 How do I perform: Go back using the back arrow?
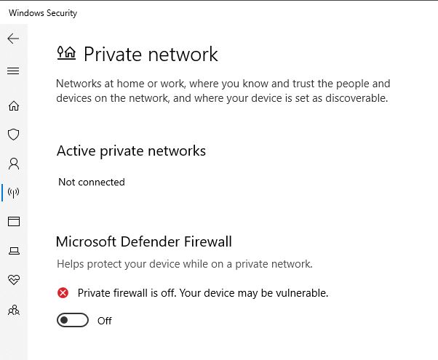point(13,39)
